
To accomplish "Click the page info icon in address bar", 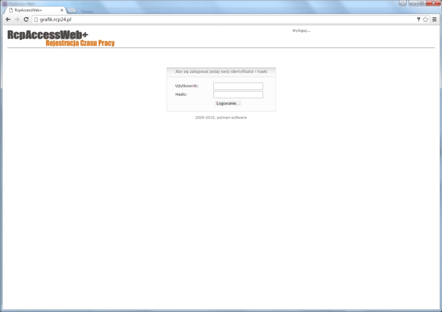I will (36, 19).
